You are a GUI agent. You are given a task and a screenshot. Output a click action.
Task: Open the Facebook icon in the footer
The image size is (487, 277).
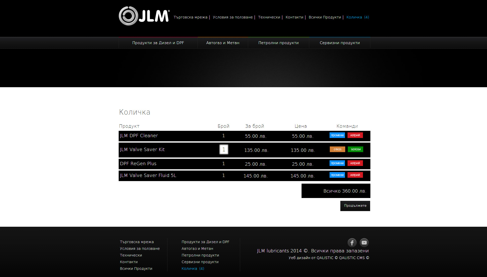coord(352,242)
